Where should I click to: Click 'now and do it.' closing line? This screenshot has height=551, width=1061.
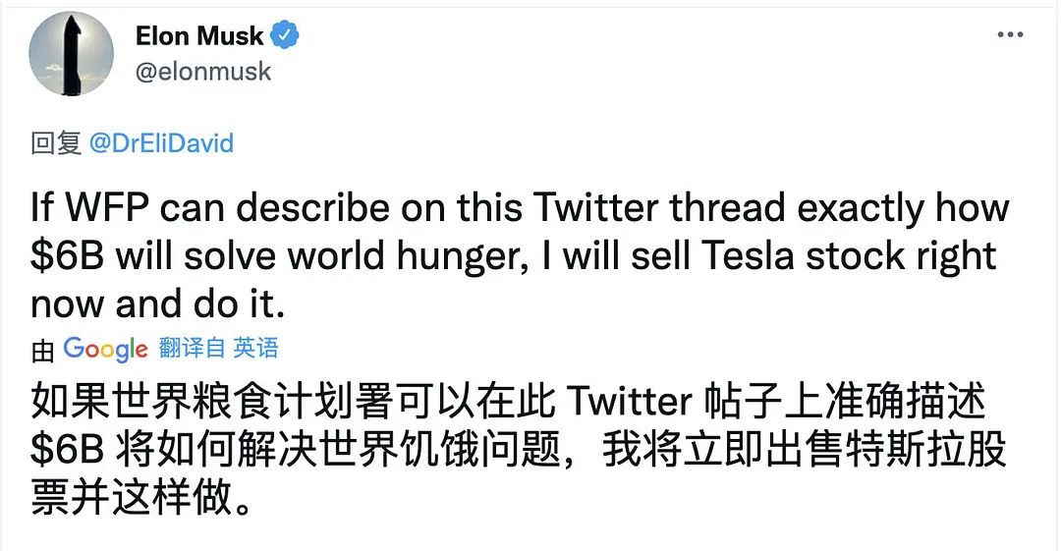coord(157,303)
